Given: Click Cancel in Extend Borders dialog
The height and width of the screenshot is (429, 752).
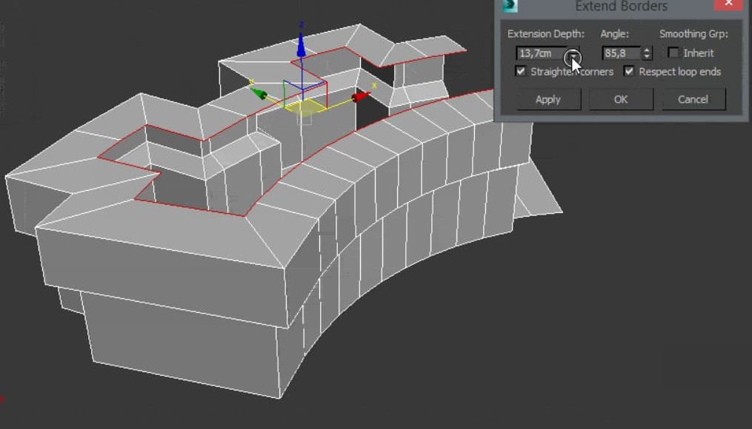Looking at the screenshot, I should pos(693,99).
